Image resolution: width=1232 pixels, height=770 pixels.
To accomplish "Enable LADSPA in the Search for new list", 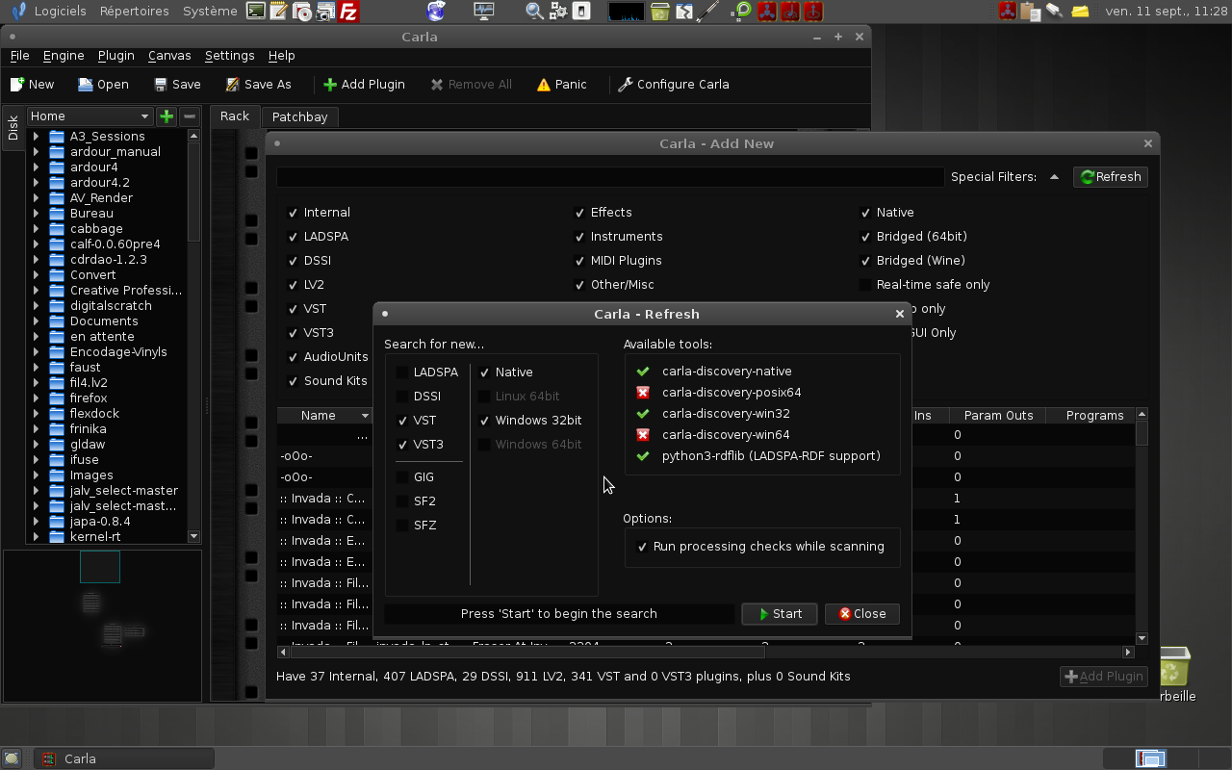I will pos(402,372).
